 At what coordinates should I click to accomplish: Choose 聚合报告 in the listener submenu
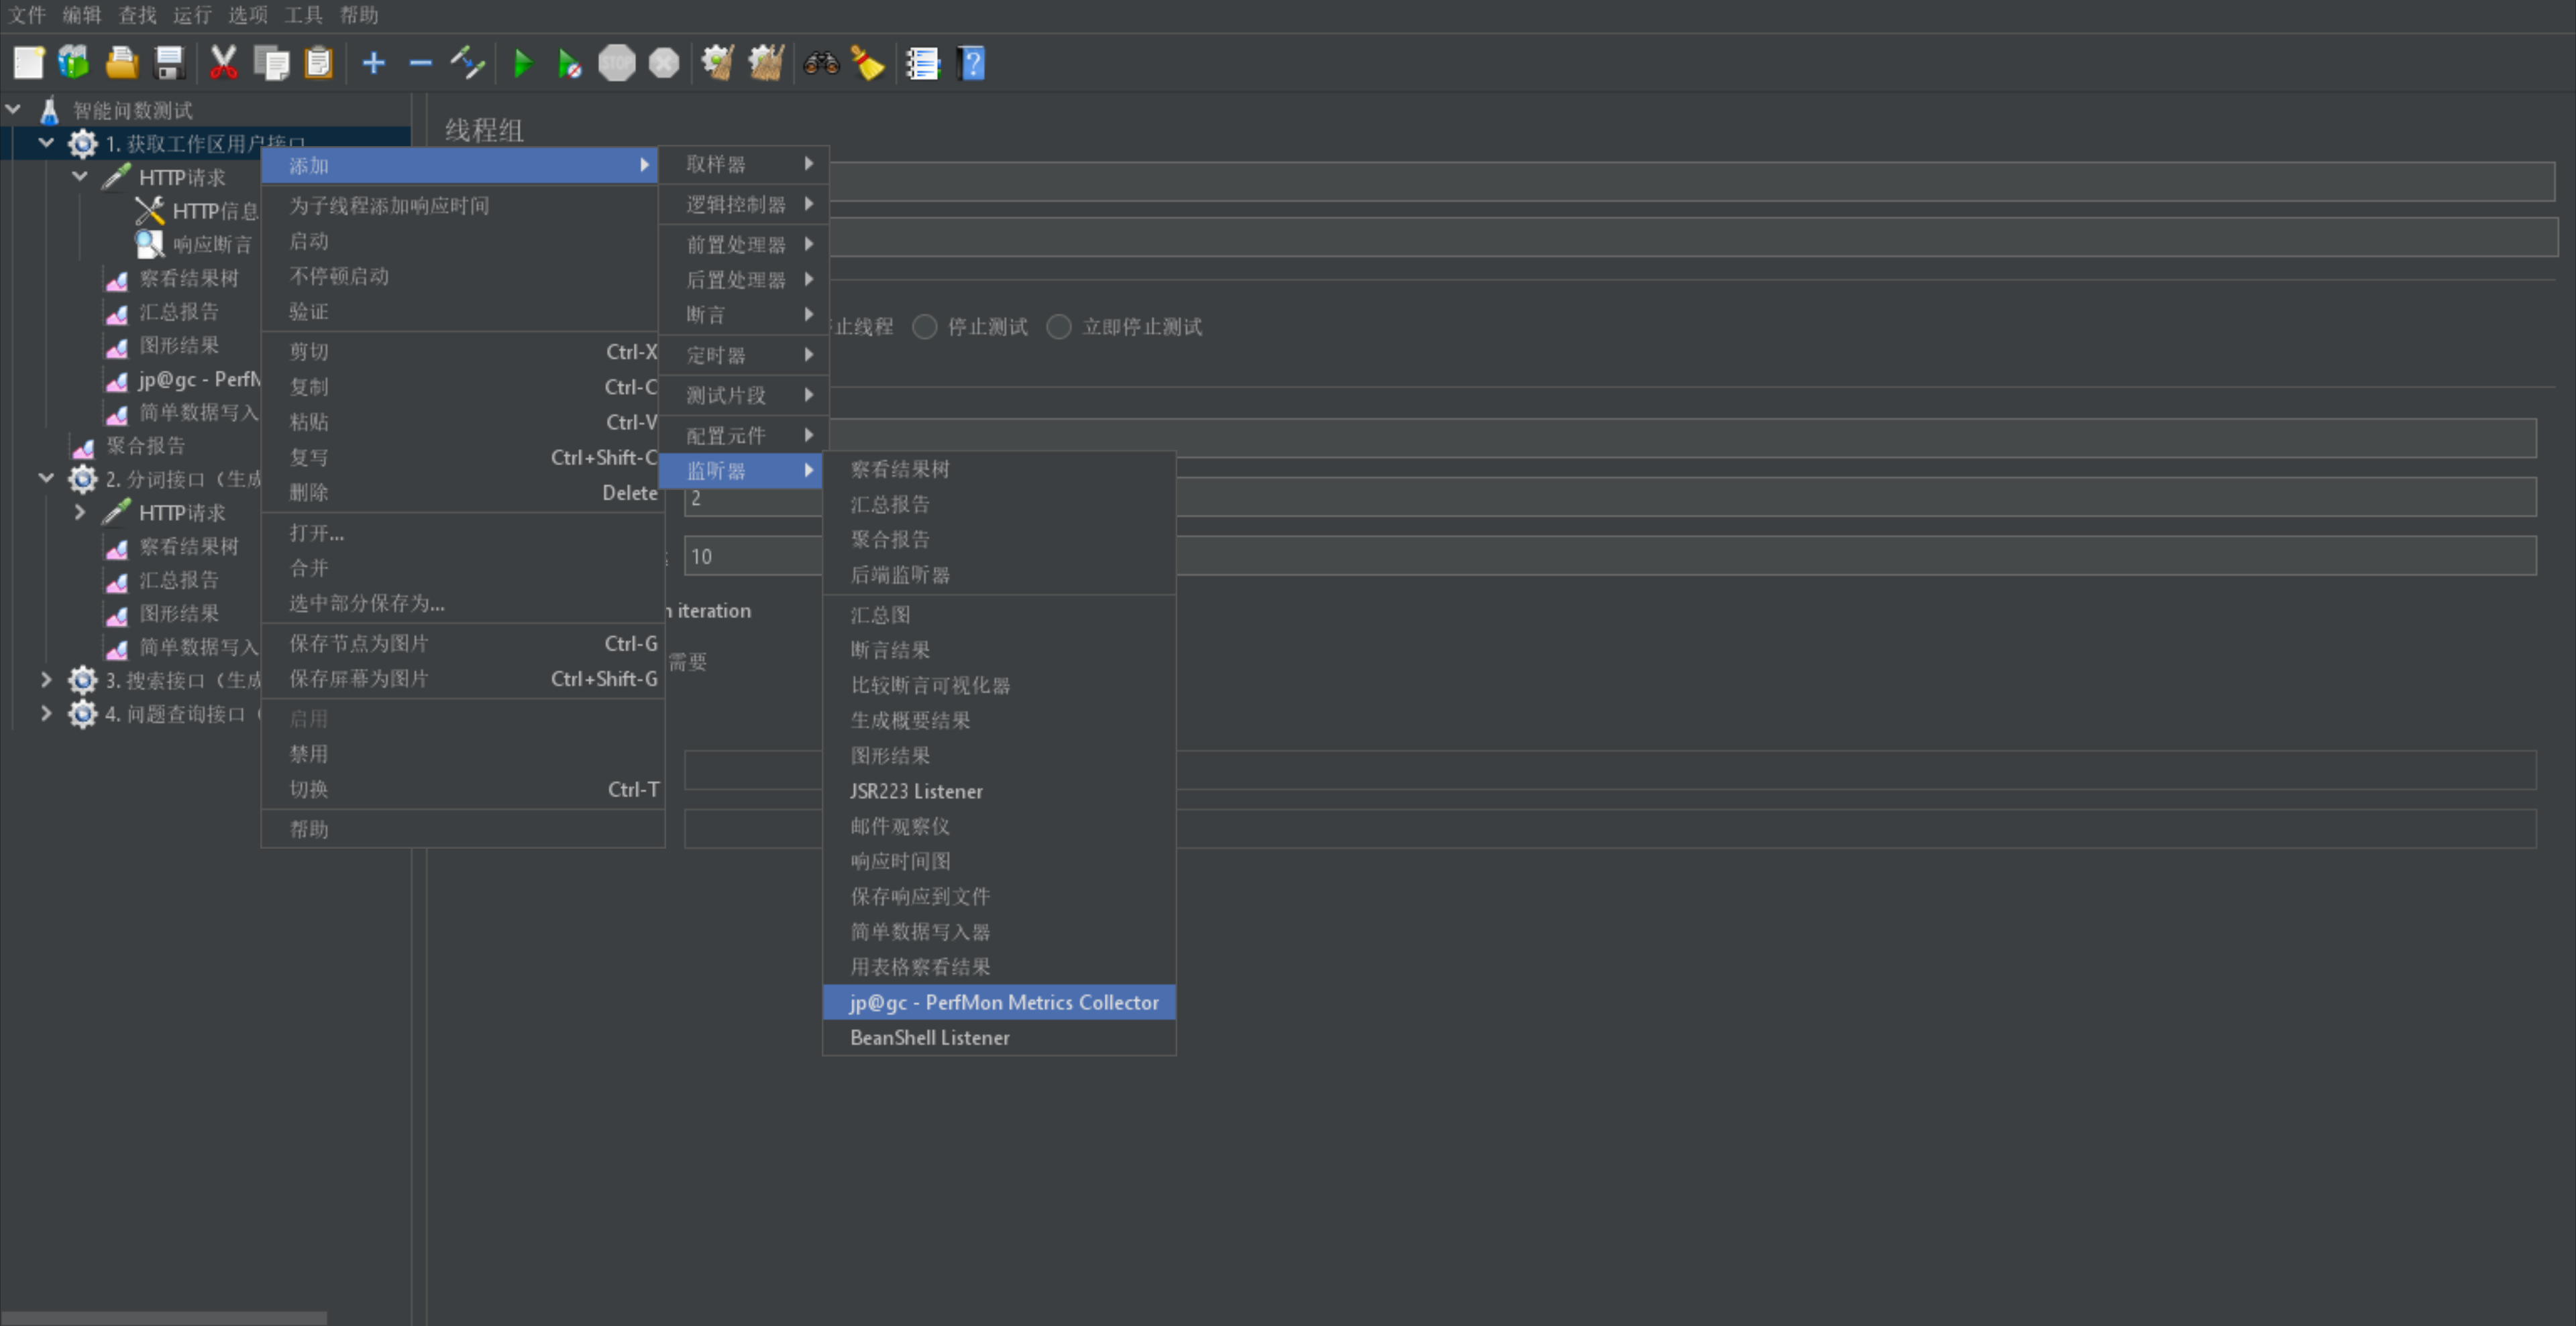click(999, 540)
